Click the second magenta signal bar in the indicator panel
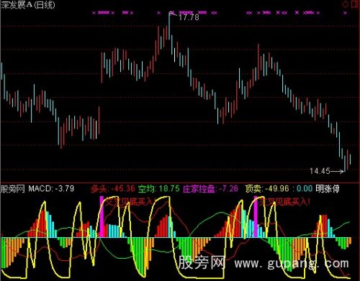360x281 pixels. 256,217
